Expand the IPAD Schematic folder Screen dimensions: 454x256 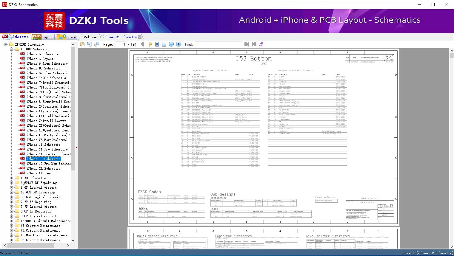pos(12,178)
